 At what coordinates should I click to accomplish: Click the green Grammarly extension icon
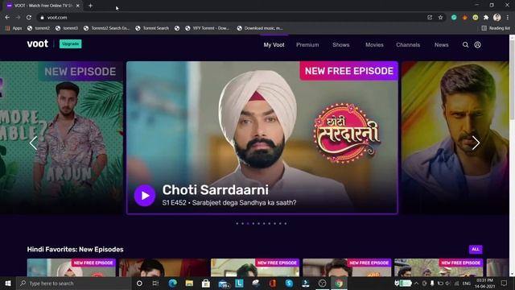pos(454,18)
